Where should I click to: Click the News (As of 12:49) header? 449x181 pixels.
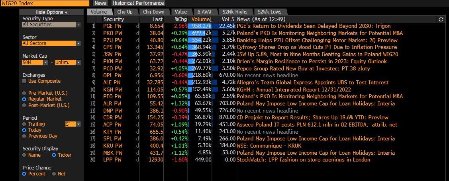coord(261,19)
